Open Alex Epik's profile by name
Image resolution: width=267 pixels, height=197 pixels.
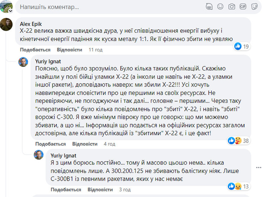coord(31,24)
